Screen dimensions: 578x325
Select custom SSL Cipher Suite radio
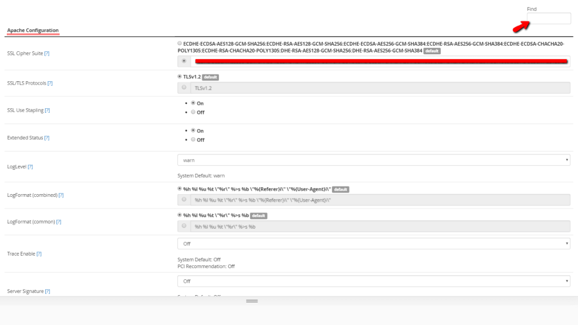tap(184, 61)
